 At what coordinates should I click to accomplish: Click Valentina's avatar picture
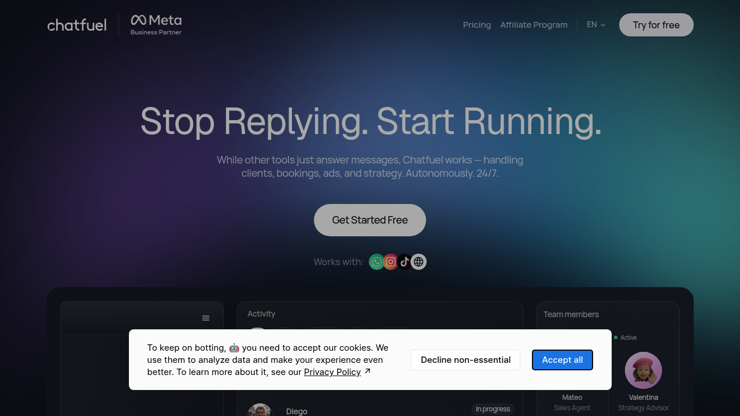643,370
